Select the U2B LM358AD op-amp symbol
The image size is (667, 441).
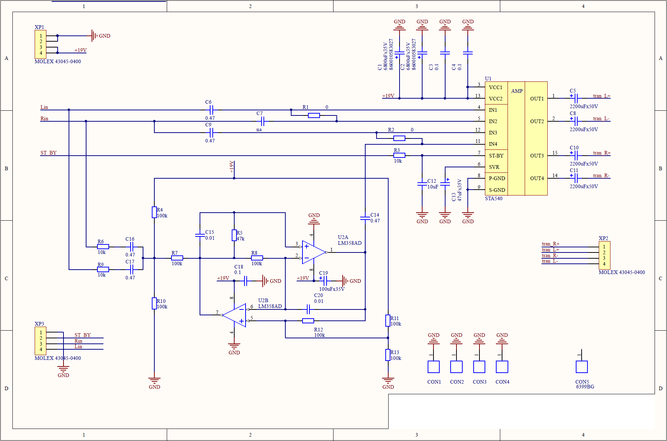coord(234,315)
